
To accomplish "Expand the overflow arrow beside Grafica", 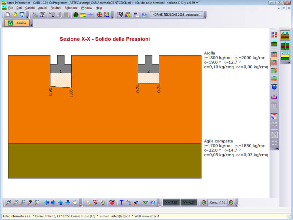I will [32, 25].
